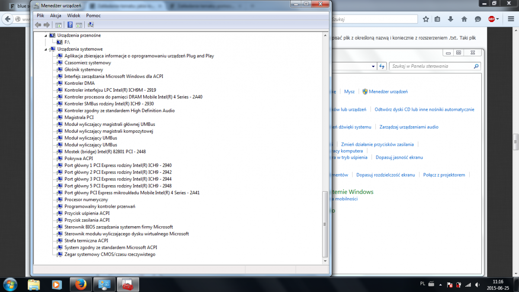
Task: Click the Firefox bookmark star icon
Action: (426, 19)
